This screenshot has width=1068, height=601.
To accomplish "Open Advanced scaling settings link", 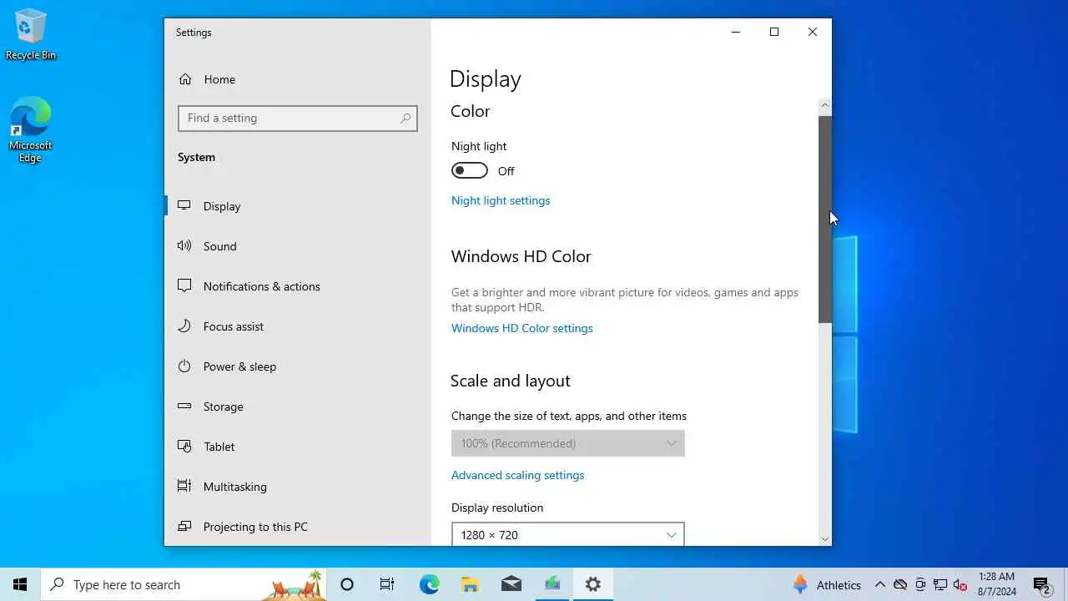I will click(x=517, y=475).
